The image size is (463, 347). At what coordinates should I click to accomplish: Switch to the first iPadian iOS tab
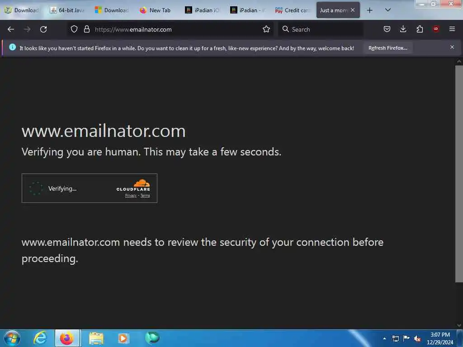(203, 10)
